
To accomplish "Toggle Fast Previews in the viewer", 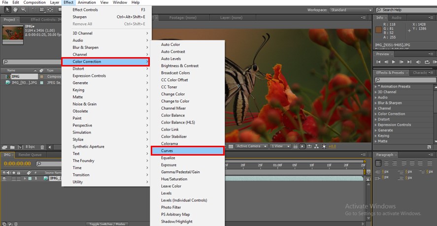I will (x=302, y=146).
